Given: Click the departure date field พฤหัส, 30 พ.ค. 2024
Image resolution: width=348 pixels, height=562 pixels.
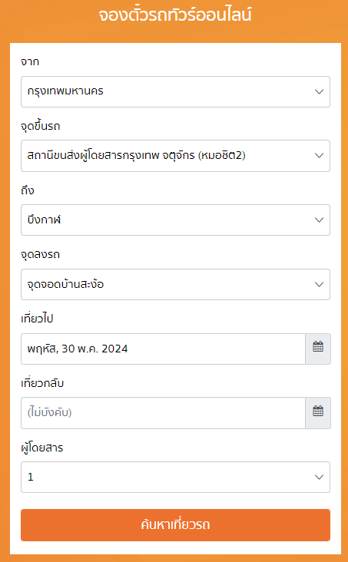Looking at the screenshot, I should [x=163, y=349].
